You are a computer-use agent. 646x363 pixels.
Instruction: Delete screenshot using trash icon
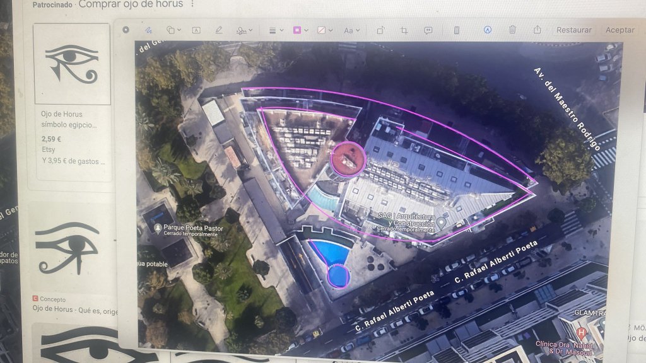[513, 30]
